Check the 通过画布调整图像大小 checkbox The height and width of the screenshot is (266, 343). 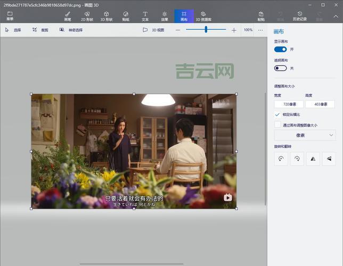tap(277, 125)
